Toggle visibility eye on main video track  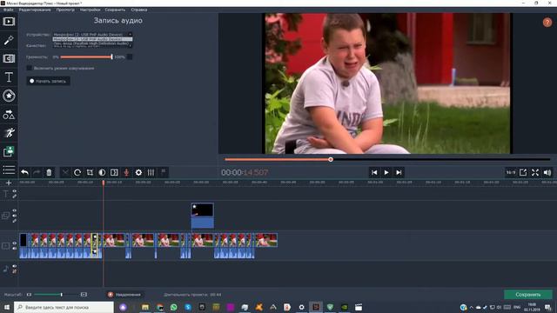pos(15,243)
